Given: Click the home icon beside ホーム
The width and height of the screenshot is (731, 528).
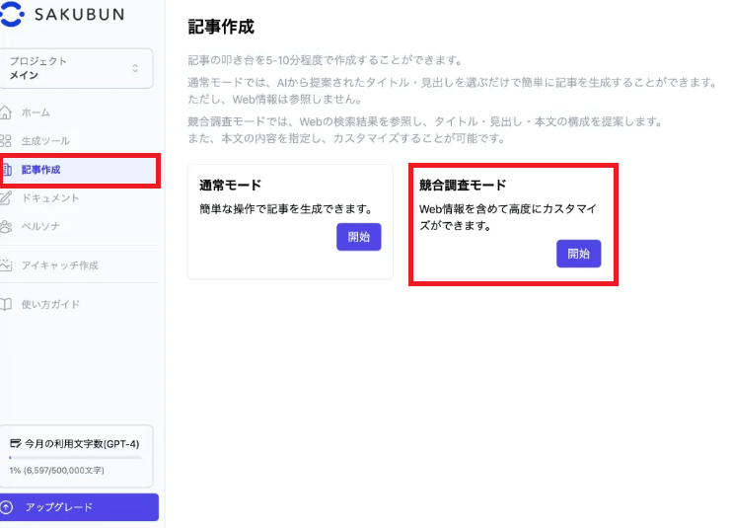Looking at the screenshot, I should tap(5, 113).
